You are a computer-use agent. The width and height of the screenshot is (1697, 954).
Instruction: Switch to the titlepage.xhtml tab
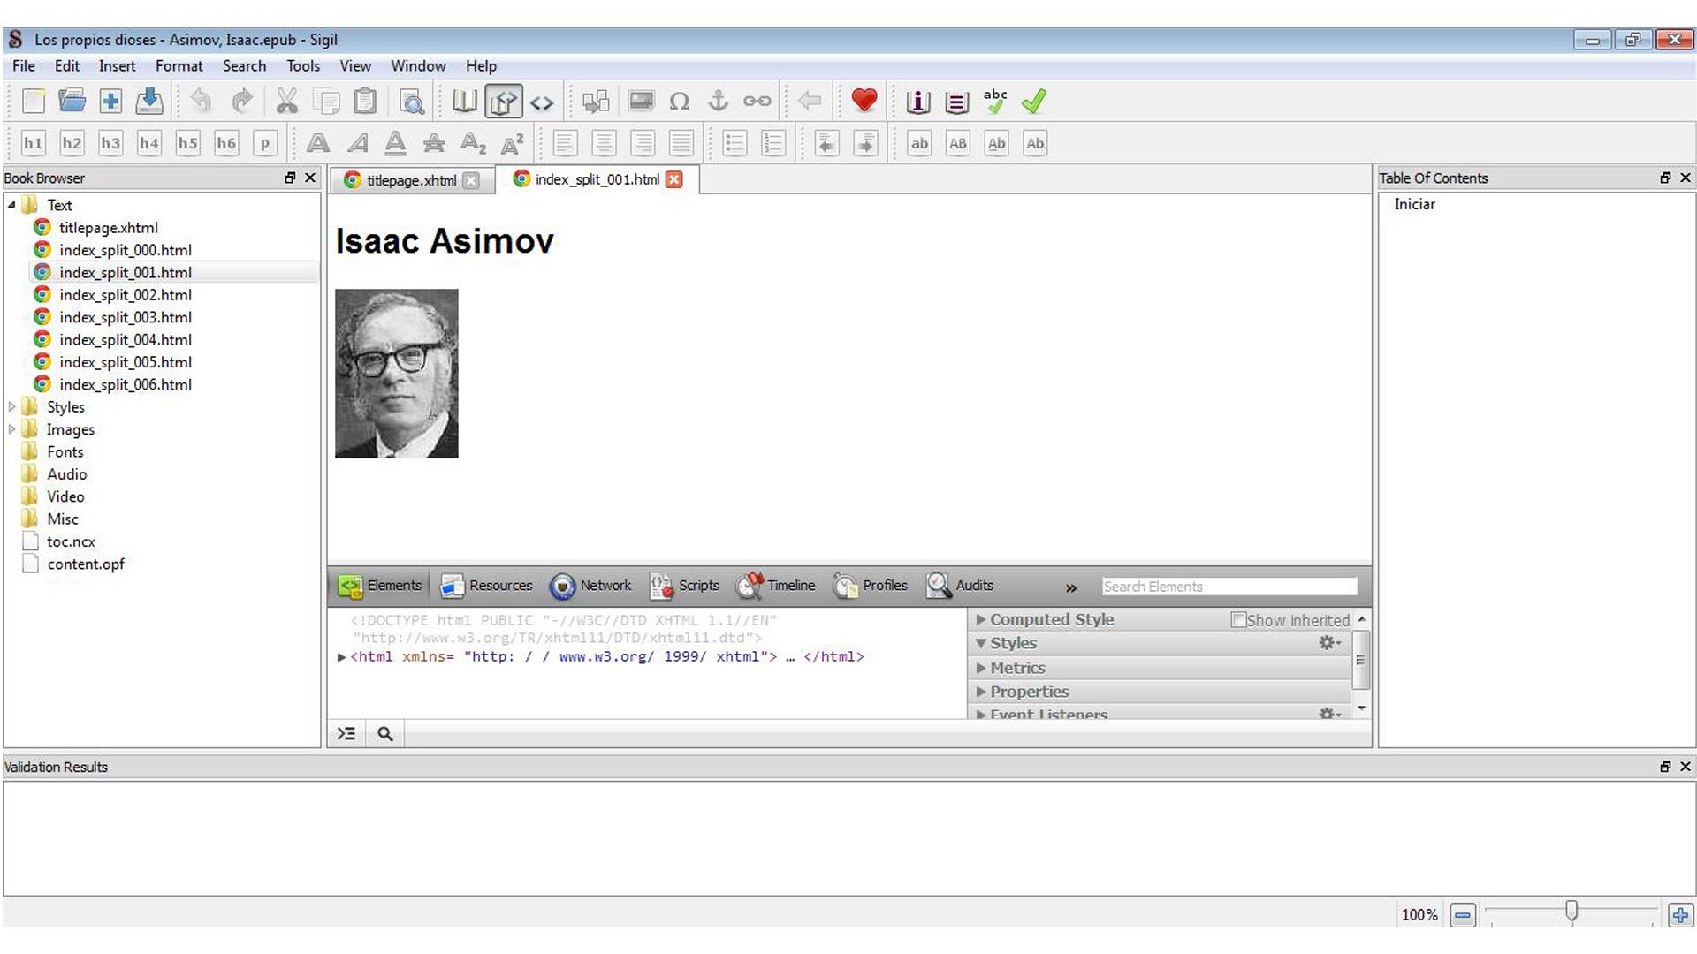(x=411, y=180)
